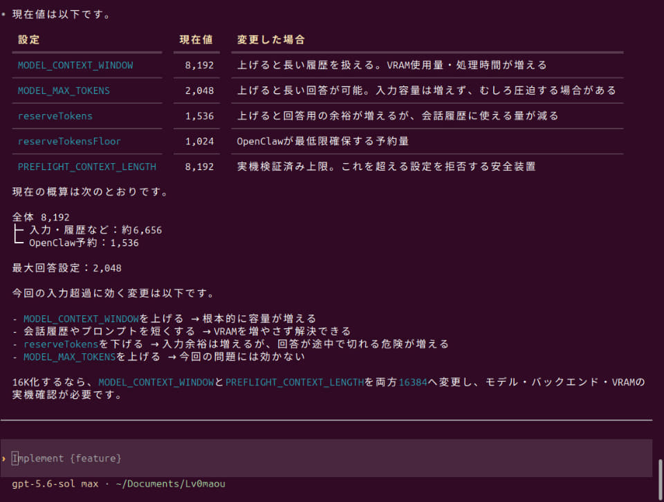The height and width of the screenshot is (502, 664).
Task: Click value 1,536 in reserveTokens row
Action: 199,116
